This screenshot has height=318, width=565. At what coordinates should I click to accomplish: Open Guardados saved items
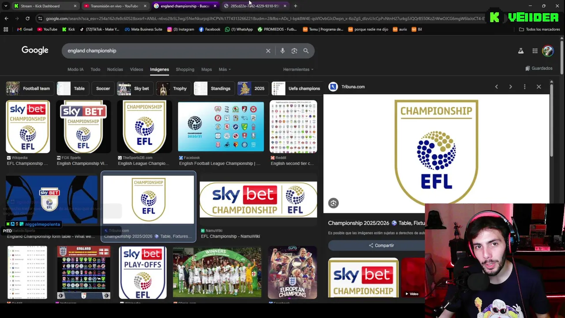[539, 68]
